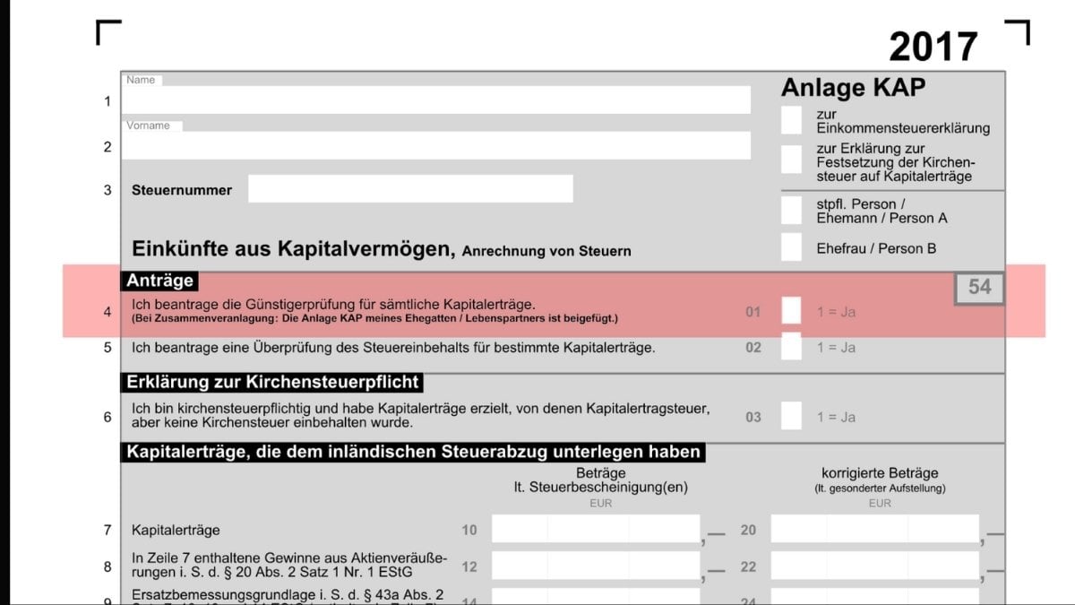Image resolution: width=1075 pixels, height=605 pixels.
Task: Check the 'zur Einkommensteuererklärung' box
Action: point(791,120)
